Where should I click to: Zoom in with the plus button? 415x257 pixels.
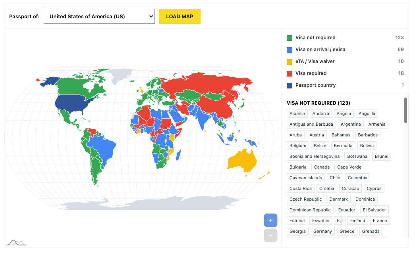[270, 220]
